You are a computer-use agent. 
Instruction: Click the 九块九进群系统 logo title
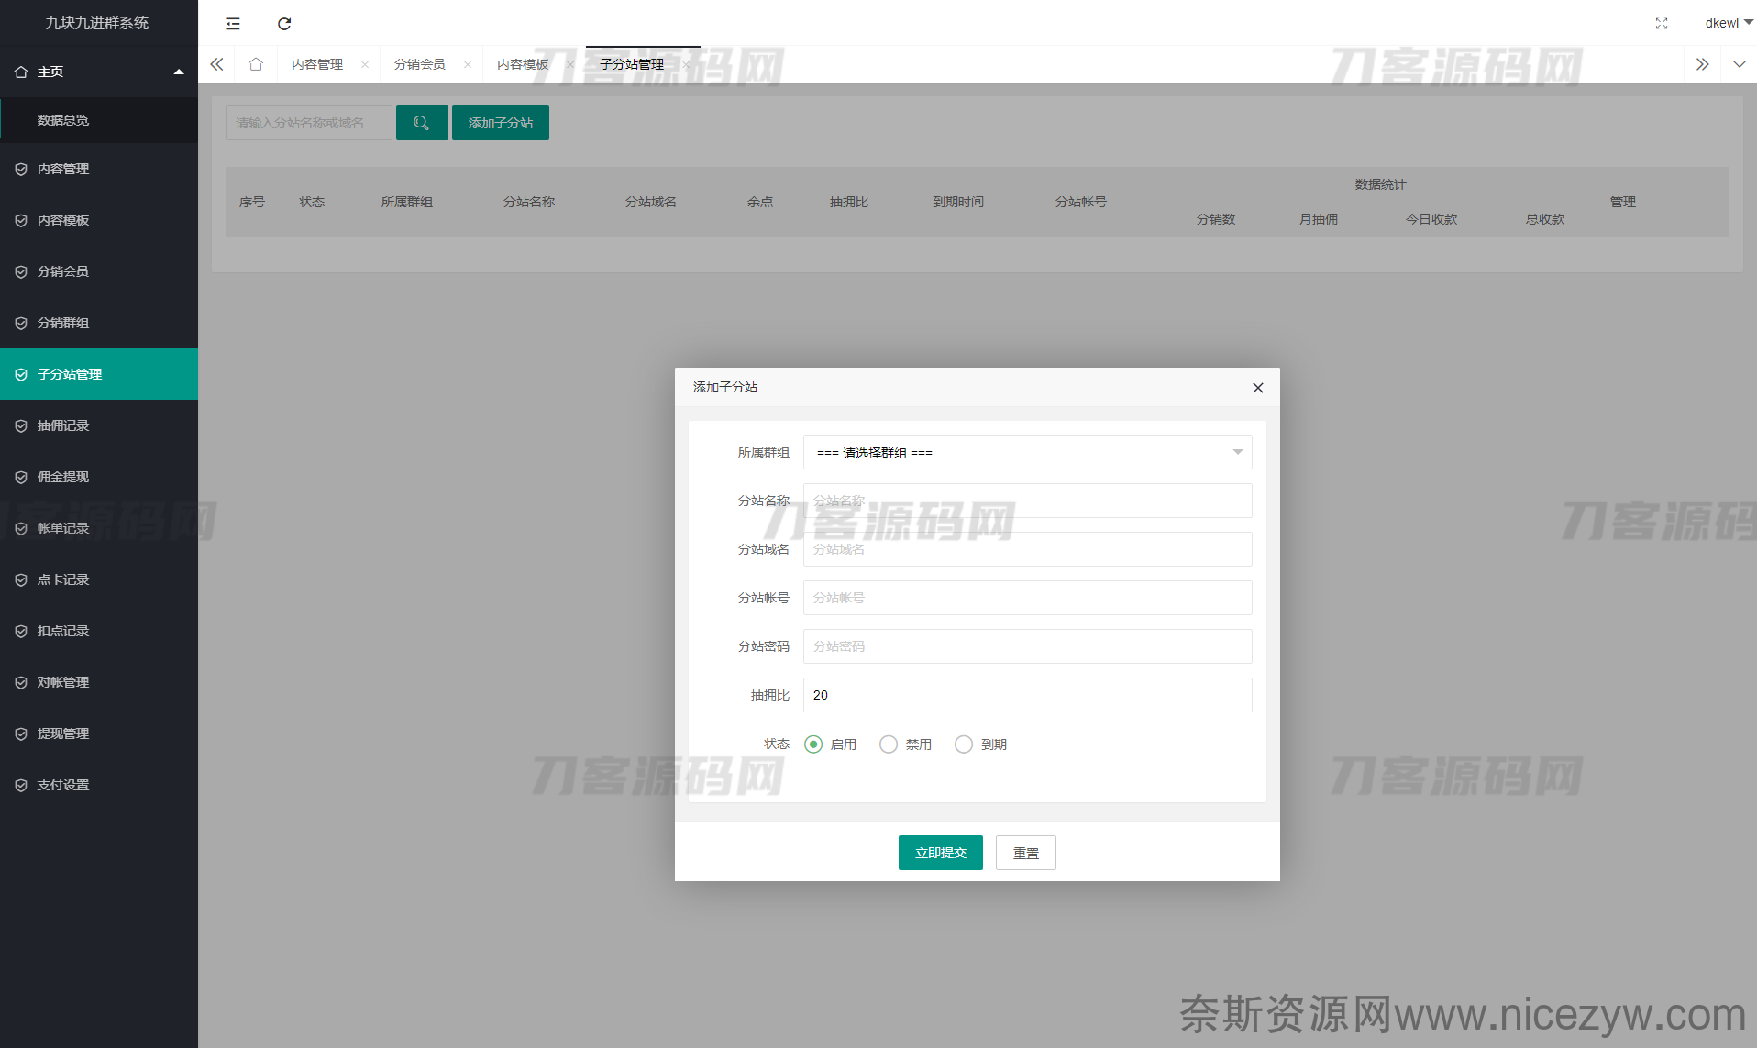point(97,23)
